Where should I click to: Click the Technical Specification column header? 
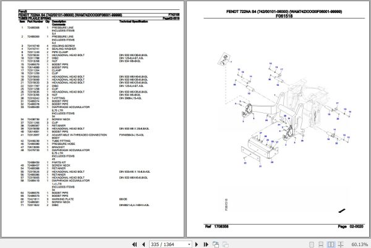[134, 22]
